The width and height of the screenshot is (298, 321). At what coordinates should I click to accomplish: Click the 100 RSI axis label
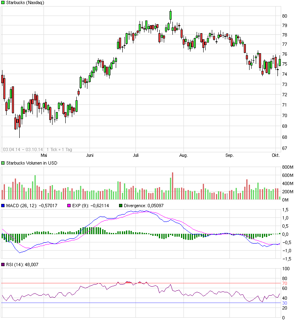click(286, 269)
